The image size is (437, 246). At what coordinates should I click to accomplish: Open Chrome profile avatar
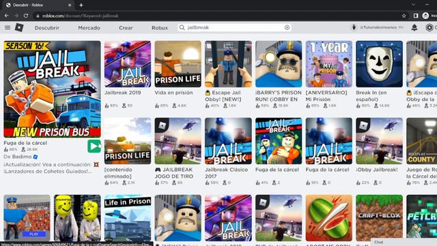tap(425, 16)
